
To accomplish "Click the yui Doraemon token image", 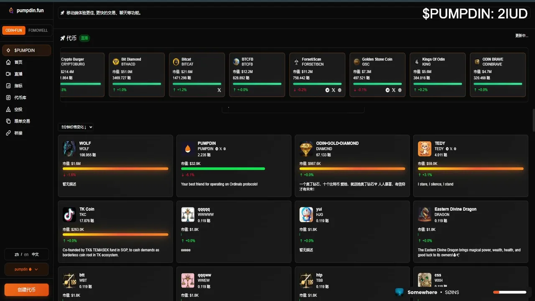I will tap(306, 214).
